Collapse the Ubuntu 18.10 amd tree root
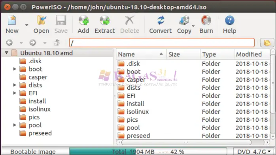The image size is (276, 155). point(6,53)
